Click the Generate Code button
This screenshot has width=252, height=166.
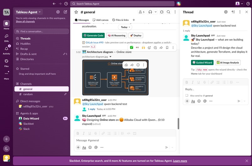point(93,36)
